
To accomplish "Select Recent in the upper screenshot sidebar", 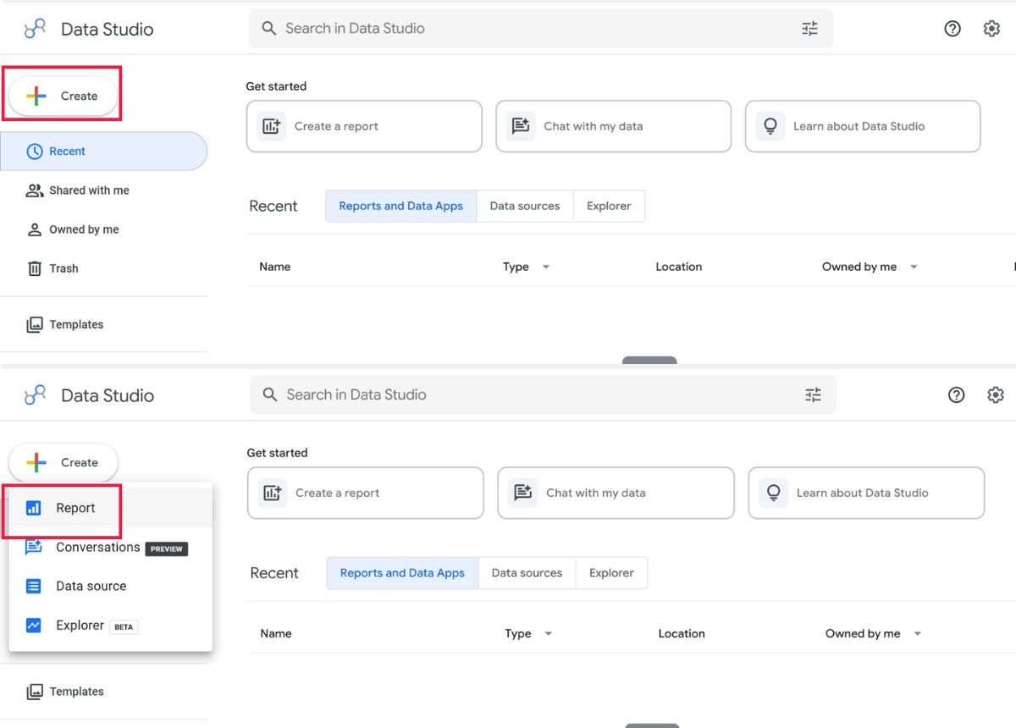I will 103,152.
